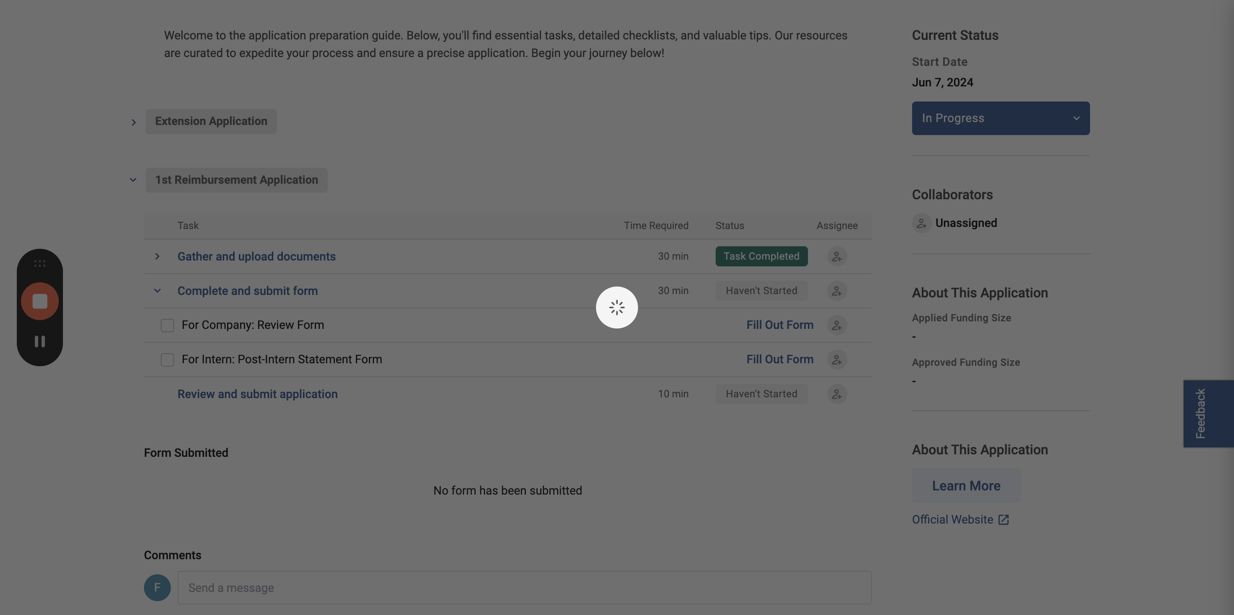Expand the Extension Application section

133,122
